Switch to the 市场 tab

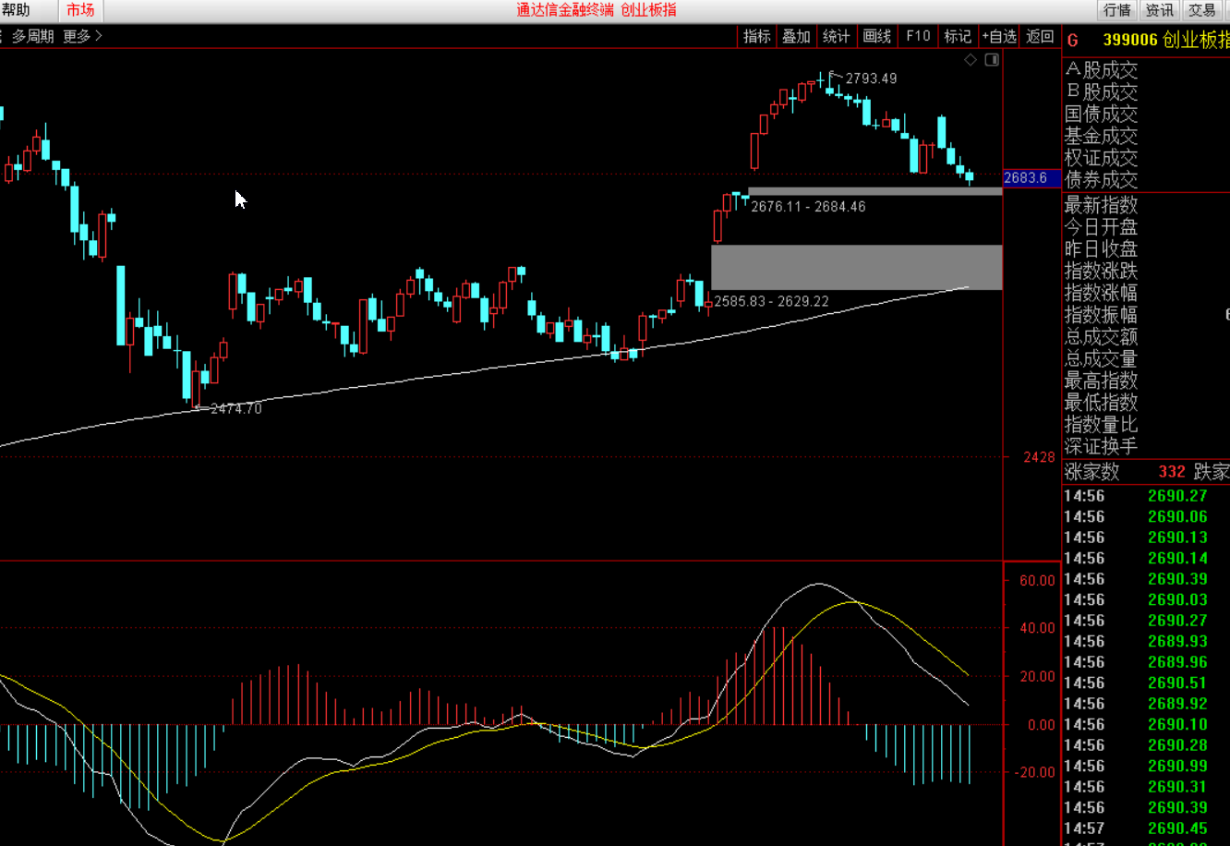(x=80, y=10)
